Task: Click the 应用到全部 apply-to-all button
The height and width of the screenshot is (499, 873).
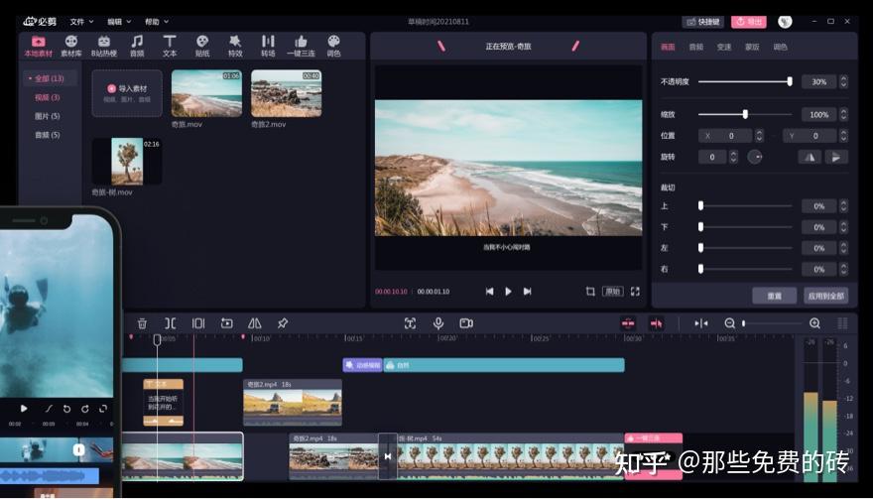Action: (826, 296)
